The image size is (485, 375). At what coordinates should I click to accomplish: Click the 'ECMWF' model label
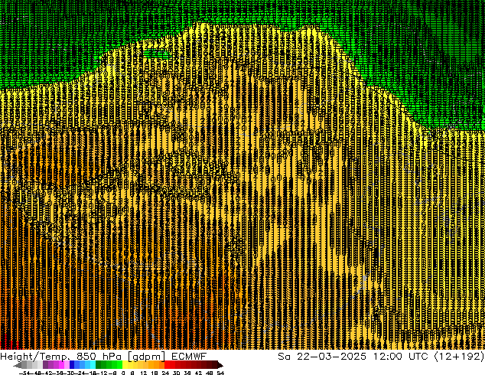(x=189, y=357)
